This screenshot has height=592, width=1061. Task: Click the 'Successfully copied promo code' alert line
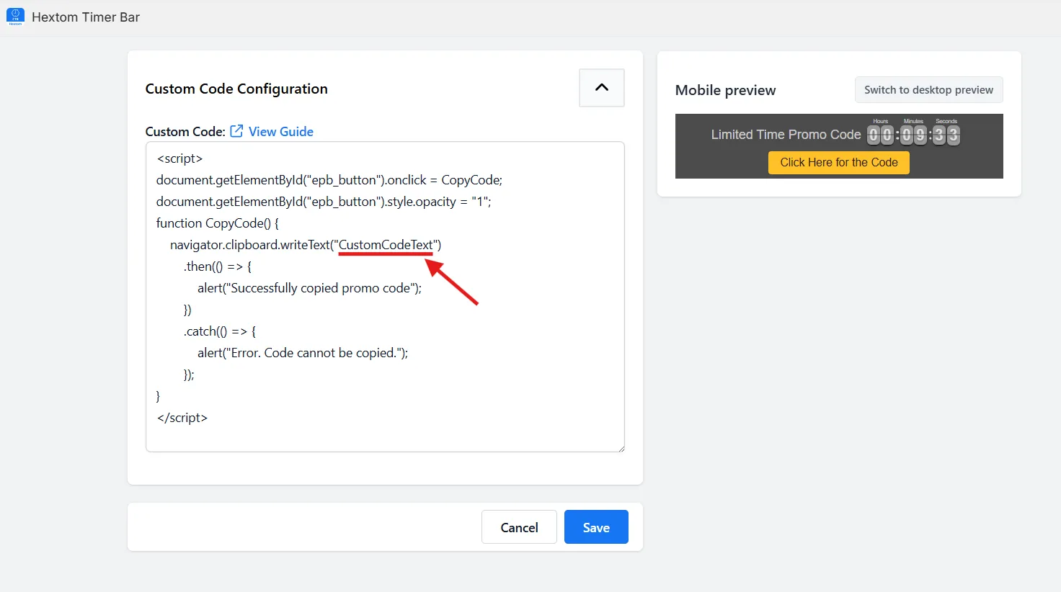310,288
